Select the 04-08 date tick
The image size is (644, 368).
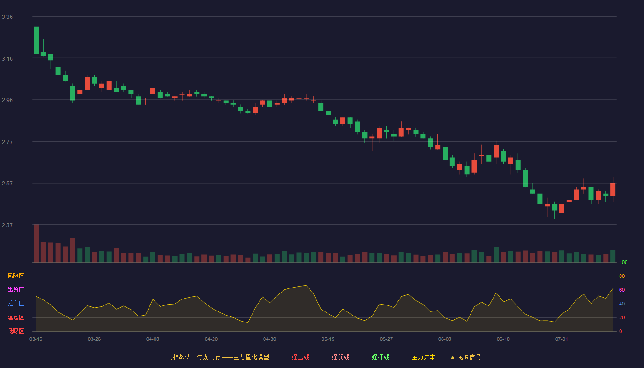tap(153, 339)
